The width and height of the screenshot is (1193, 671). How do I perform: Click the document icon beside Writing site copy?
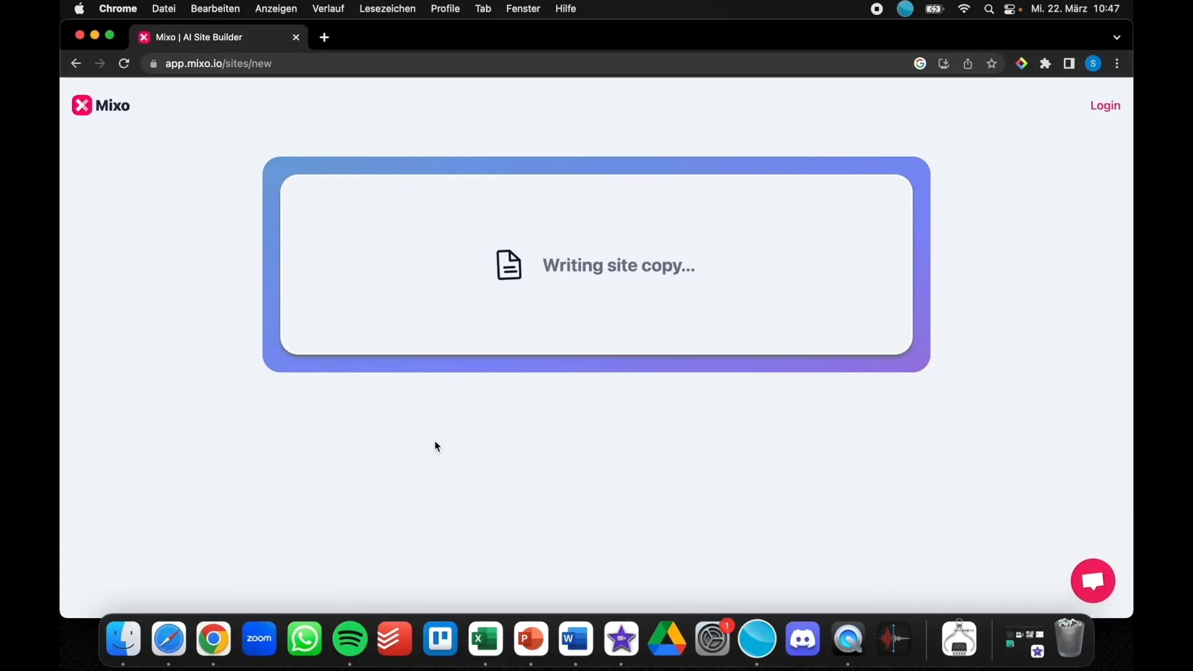tap(509, 265)
